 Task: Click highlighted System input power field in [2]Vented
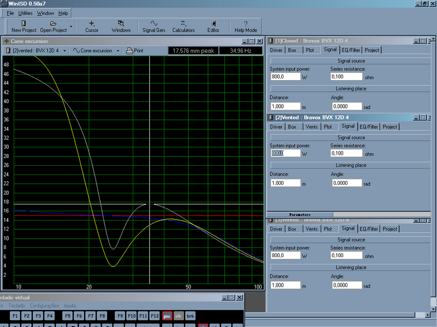click(285, 153)
